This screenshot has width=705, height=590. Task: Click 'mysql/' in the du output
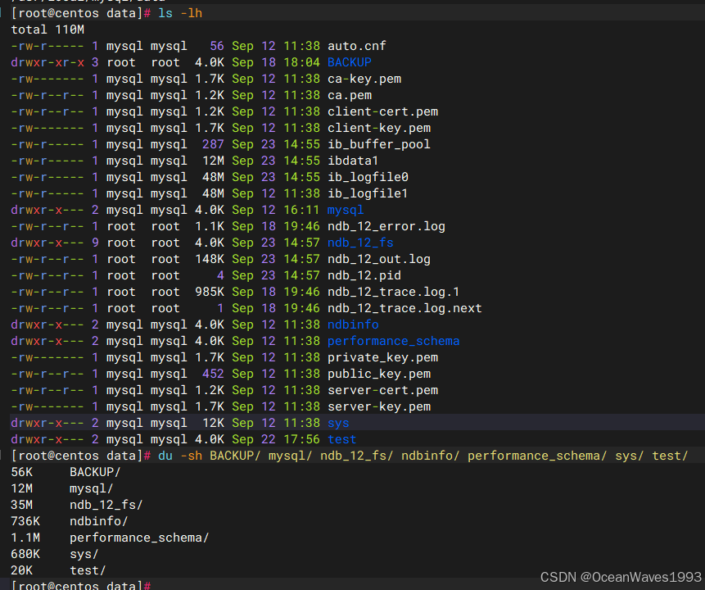pos(91,488)
